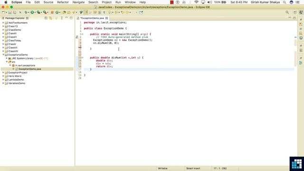Open the Refactor menu
This screenshot has height=171, width=304.
(x=63, y=2)
